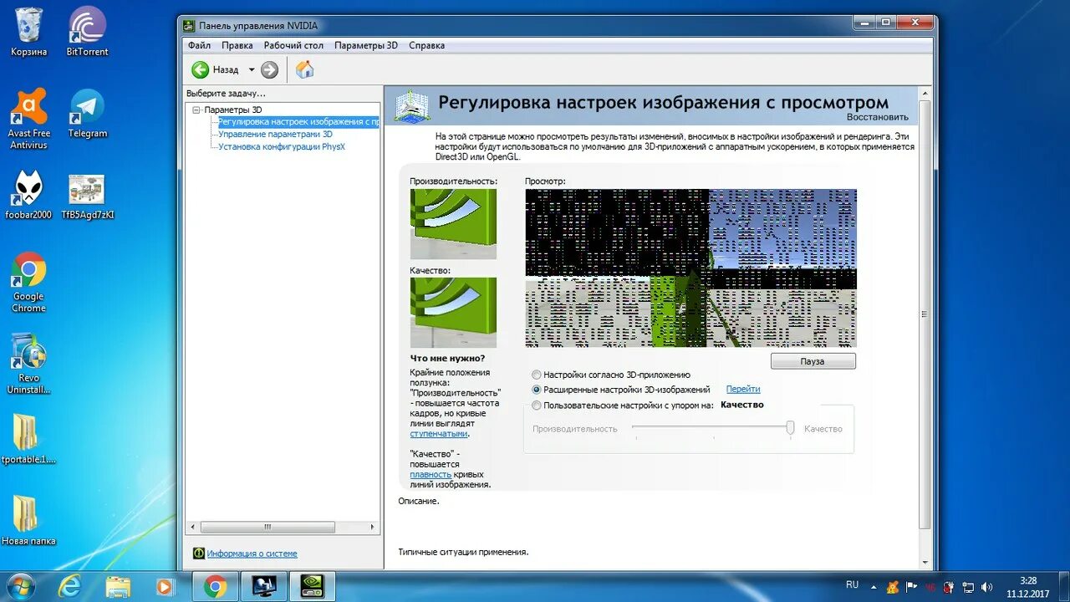Launch Internet Explorer from taskbar
The height and width of the screenshot is (602, 1070).
tap(70, 587)
